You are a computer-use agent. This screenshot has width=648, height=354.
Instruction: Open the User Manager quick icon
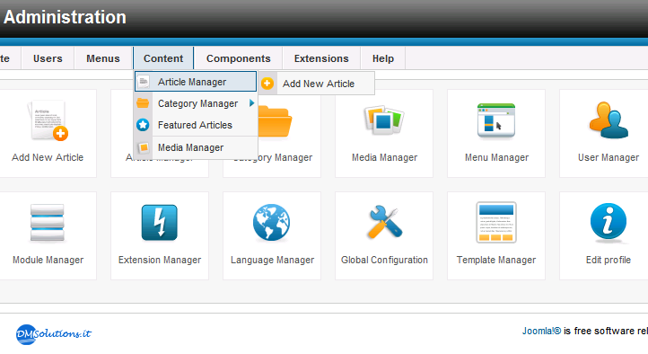(609, 119)
